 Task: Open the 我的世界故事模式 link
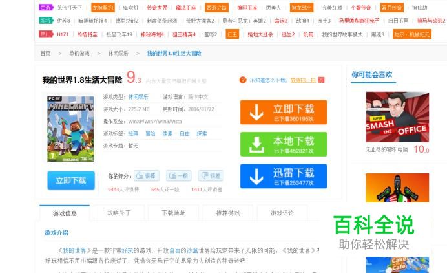342,34
